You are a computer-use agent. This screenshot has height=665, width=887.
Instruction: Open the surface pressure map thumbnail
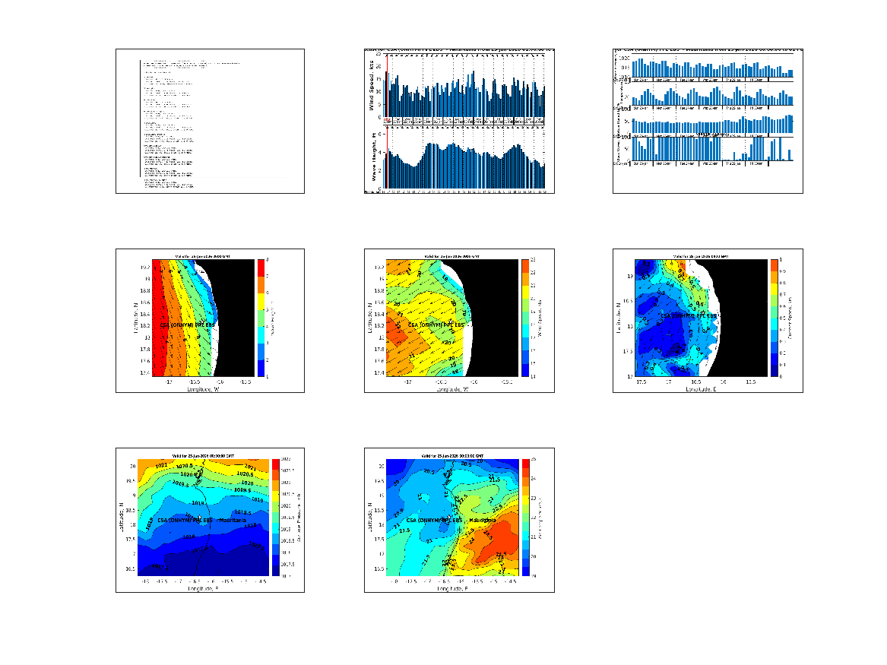click(210, 520)
